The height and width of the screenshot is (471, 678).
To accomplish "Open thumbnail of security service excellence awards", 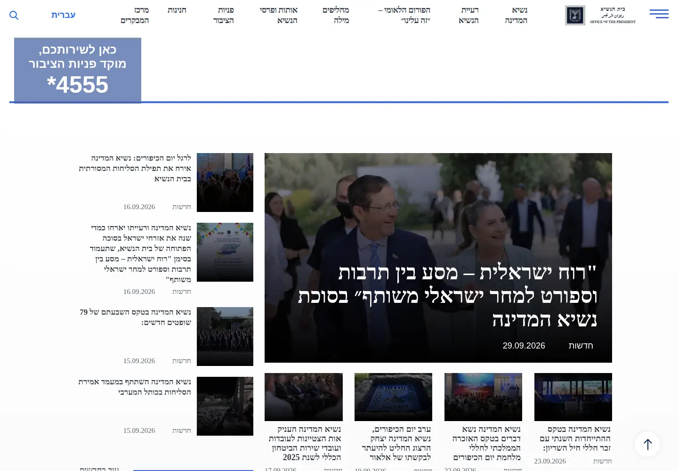I will (x=304, y=397).
